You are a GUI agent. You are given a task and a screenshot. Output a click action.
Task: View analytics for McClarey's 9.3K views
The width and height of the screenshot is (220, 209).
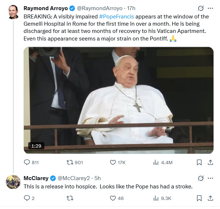point(156,198)
